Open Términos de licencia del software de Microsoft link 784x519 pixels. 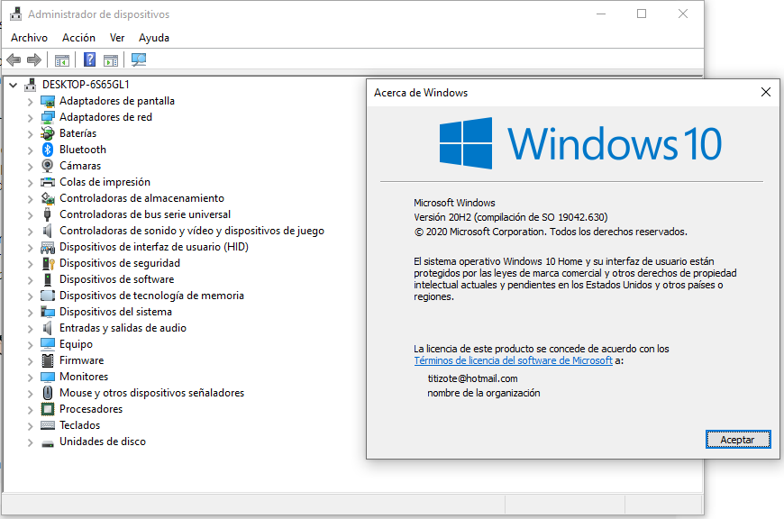(513, 360)
